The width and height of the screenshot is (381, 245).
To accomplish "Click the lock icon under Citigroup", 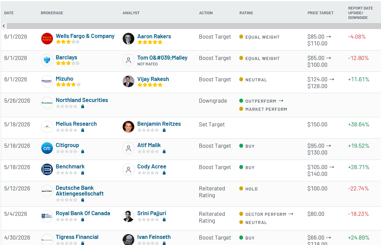I will (83, 151).
